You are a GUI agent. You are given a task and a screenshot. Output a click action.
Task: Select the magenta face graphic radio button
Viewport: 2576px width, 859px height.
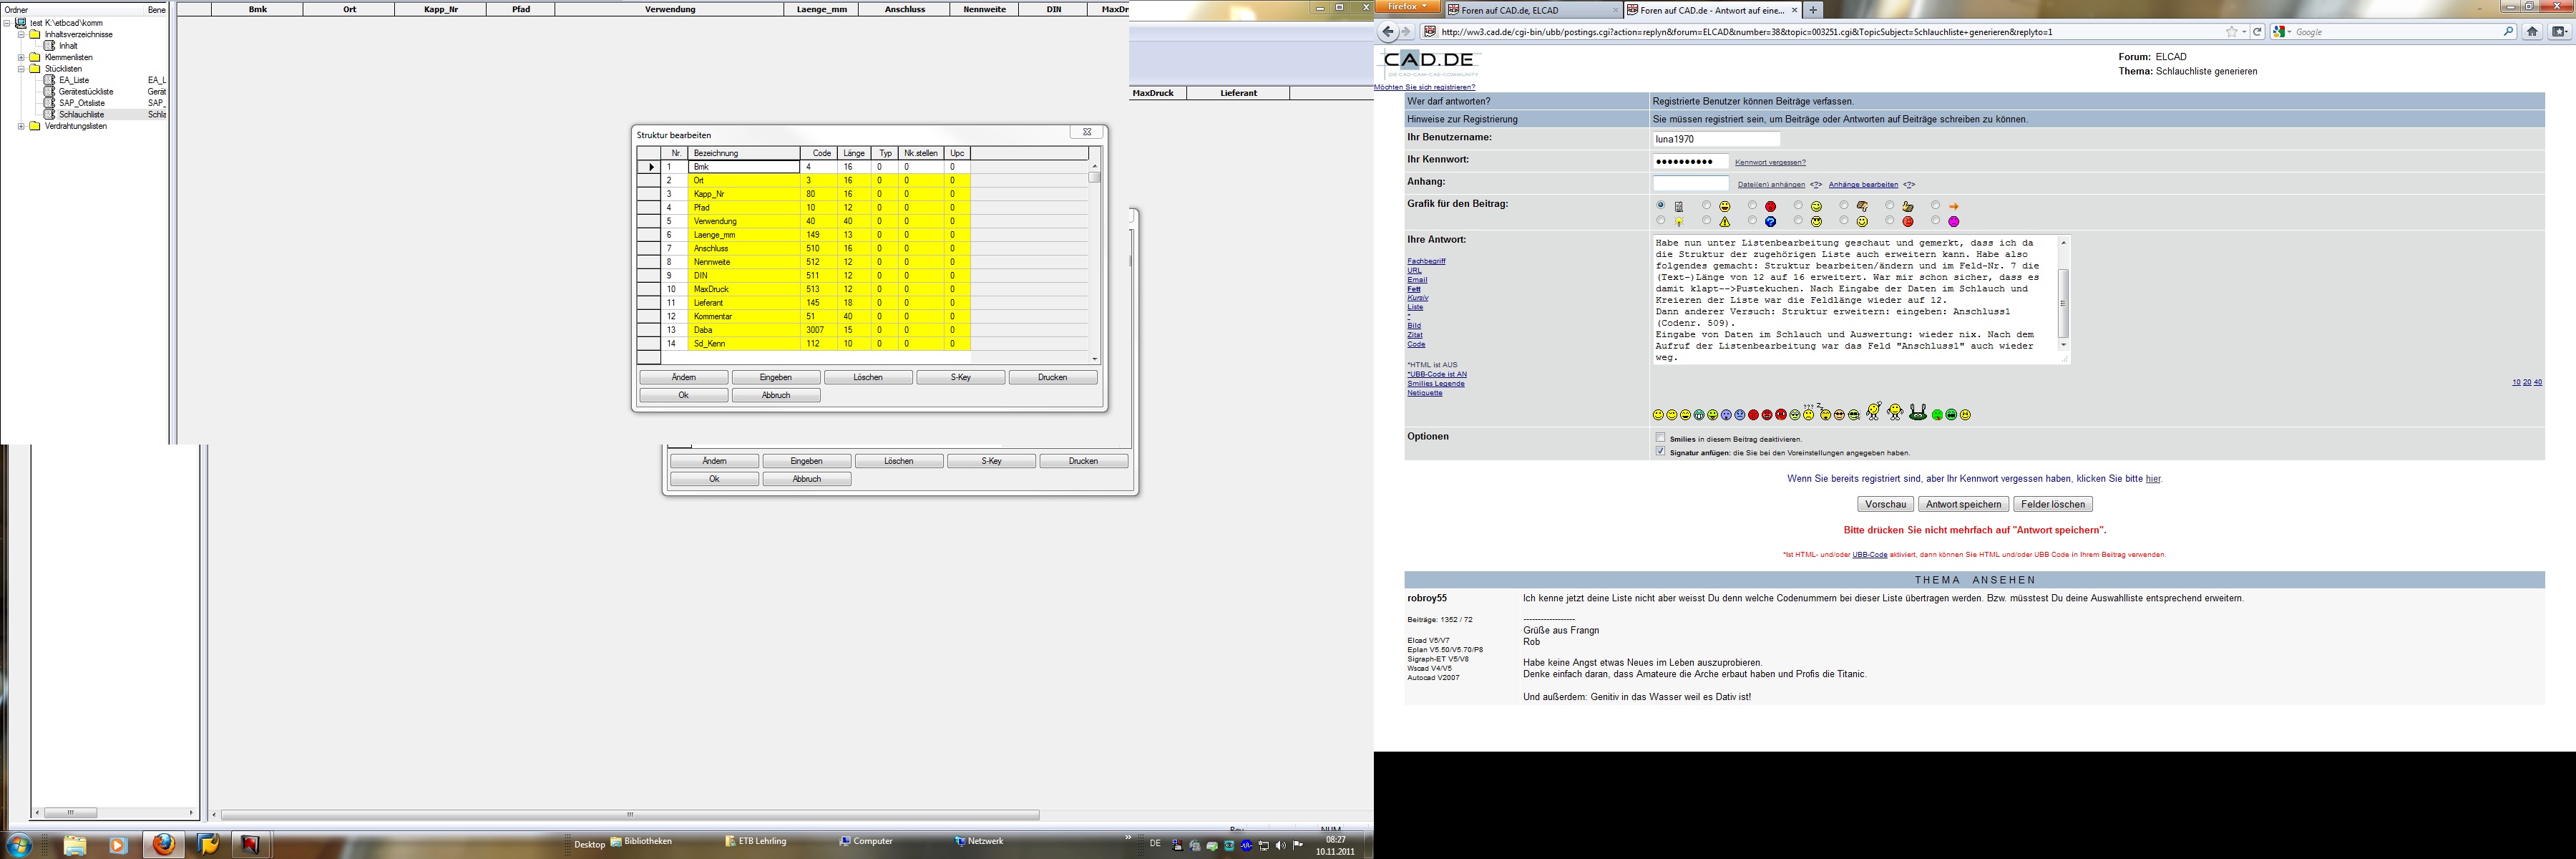(1936, 220)
